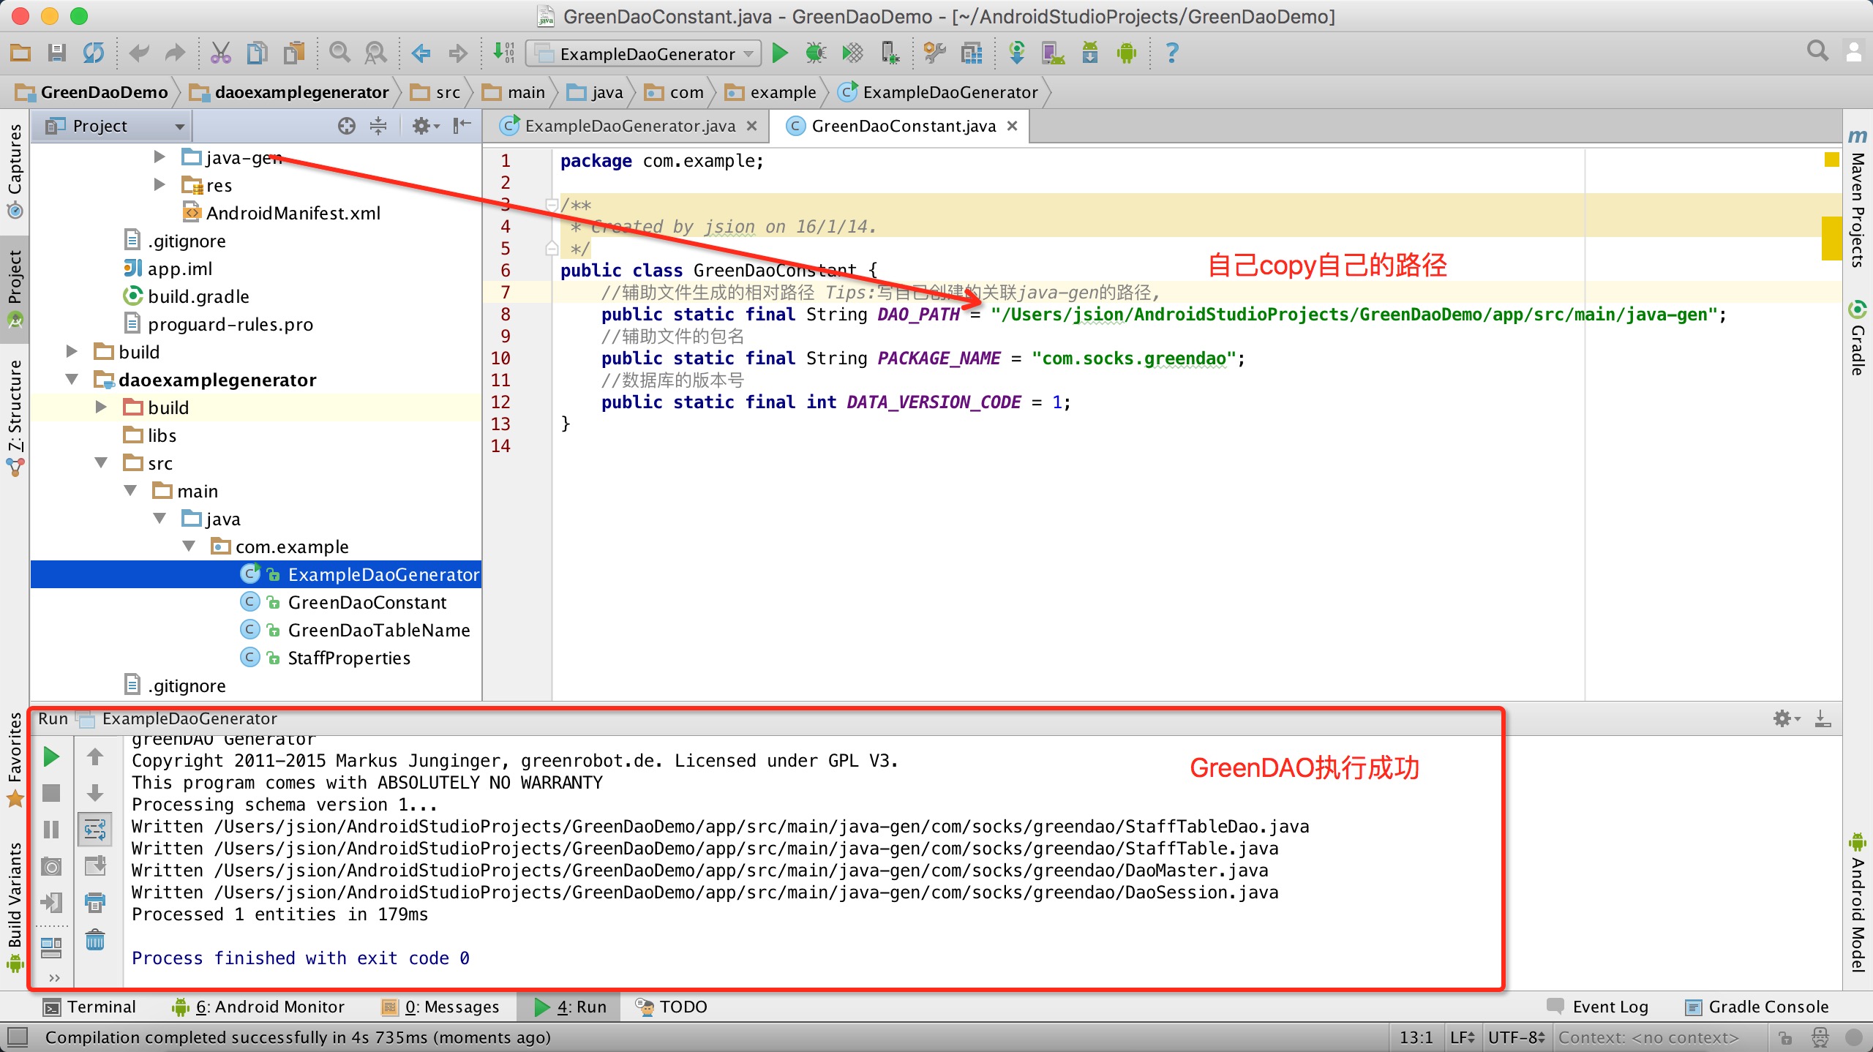This screenshot has height=1052, width=1873.
Task: Toggle the soft-wrap button in Run panel
Action: [95, 830]
